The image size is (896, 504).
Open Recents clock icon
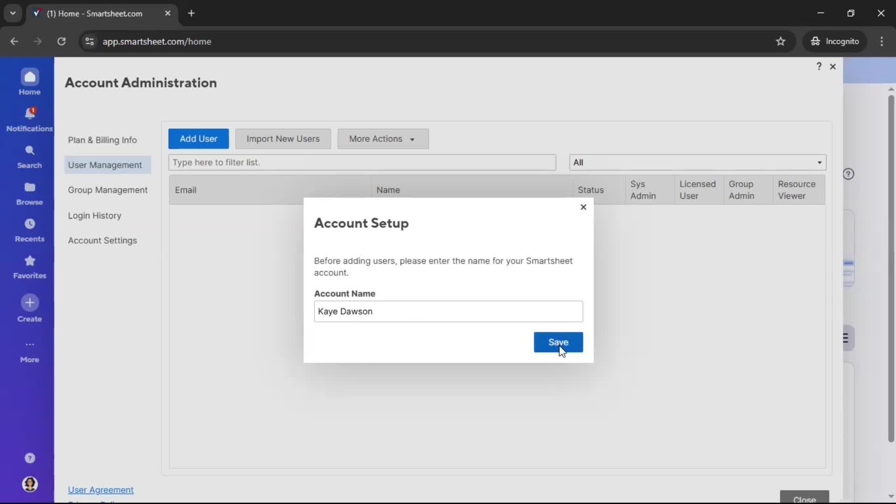tap(29, 224)
